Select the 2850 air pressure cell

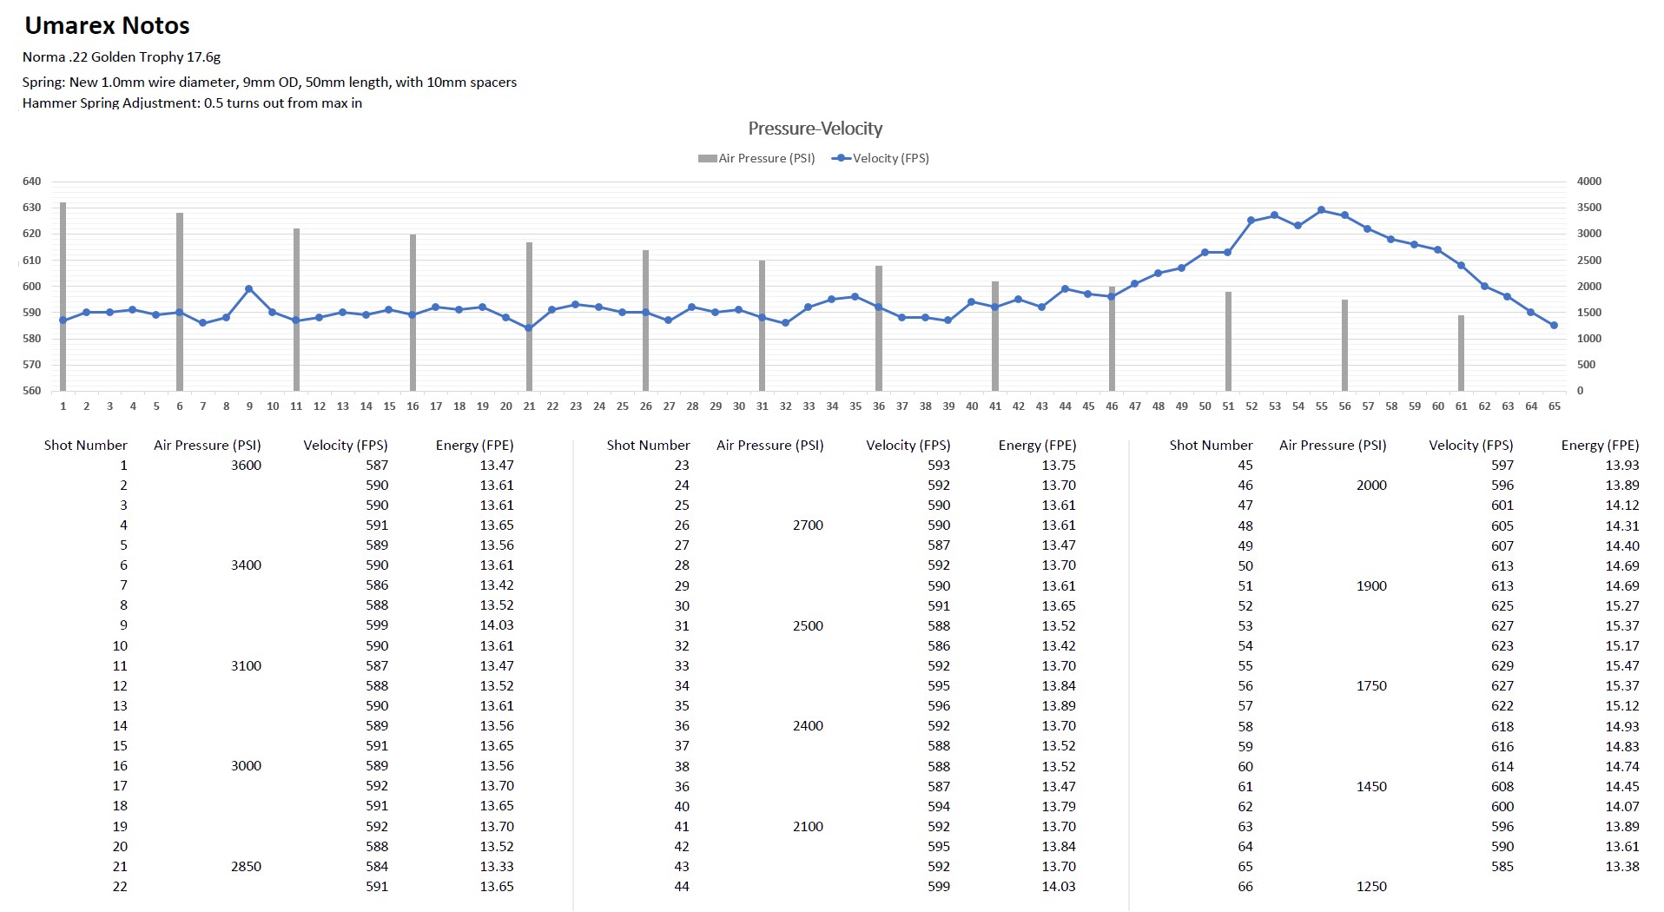coord(246,867)
